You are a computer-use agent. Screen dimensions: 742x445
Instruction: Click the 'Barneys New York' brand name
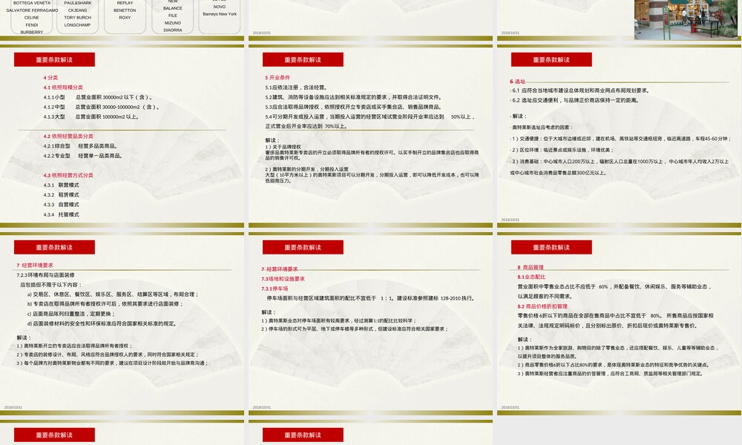coord(220,14)
